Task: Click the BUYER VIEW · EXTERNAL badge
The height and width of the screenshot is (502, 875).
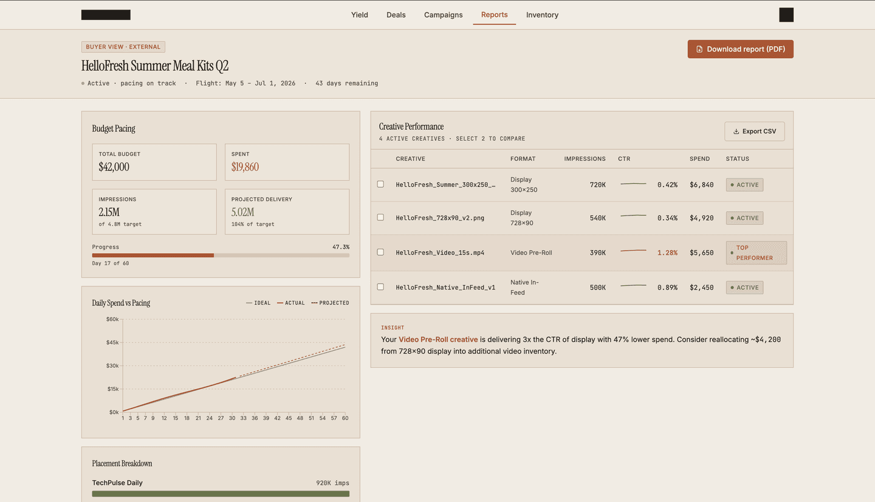Action: click(123, 47)
